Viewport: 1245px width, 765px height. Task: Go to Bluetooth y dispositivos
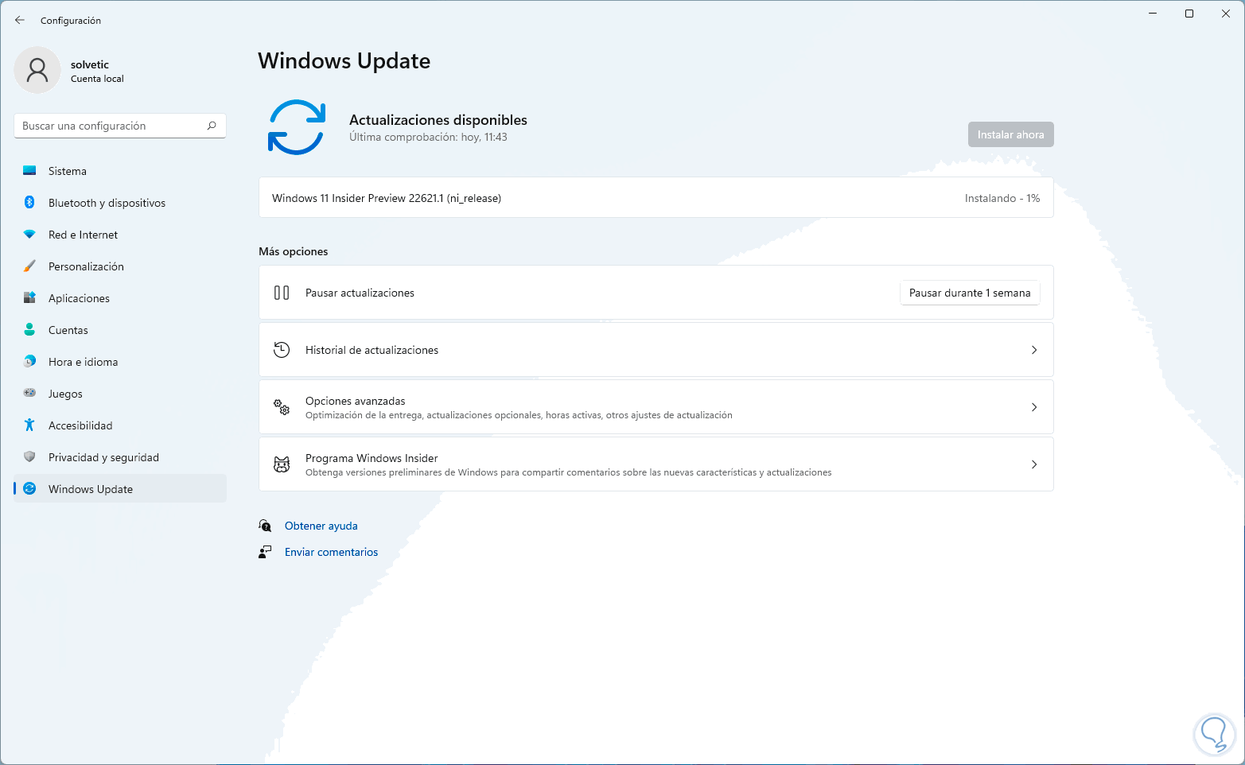click(x=120, y=202)
